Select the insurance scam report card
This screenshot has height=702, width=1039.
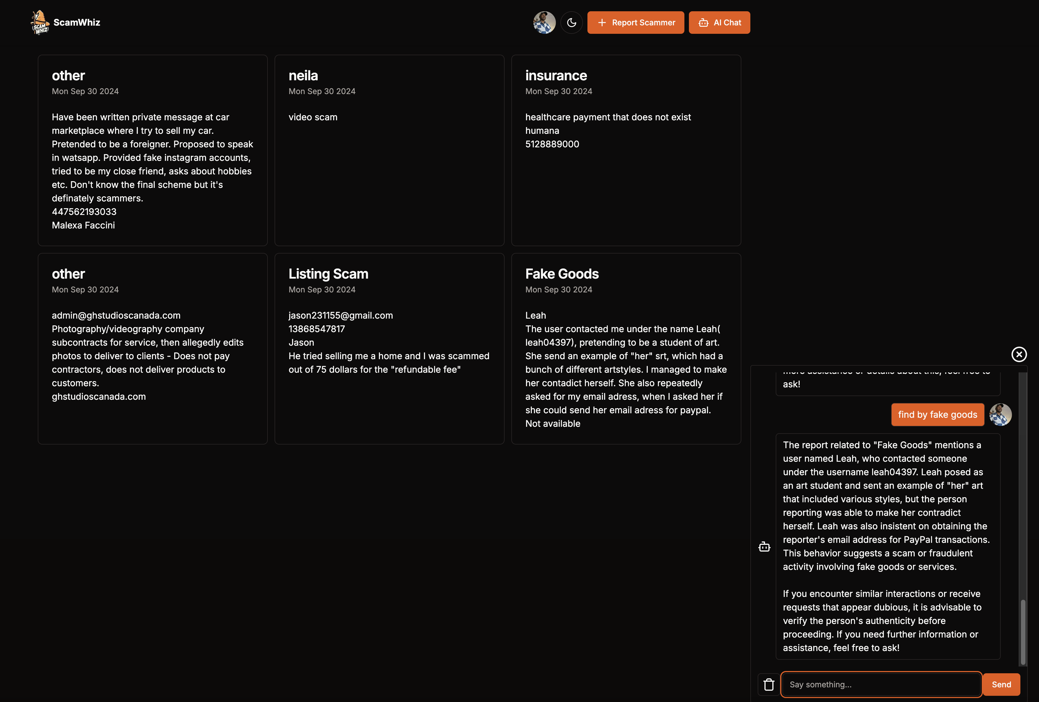pos(626,150)
